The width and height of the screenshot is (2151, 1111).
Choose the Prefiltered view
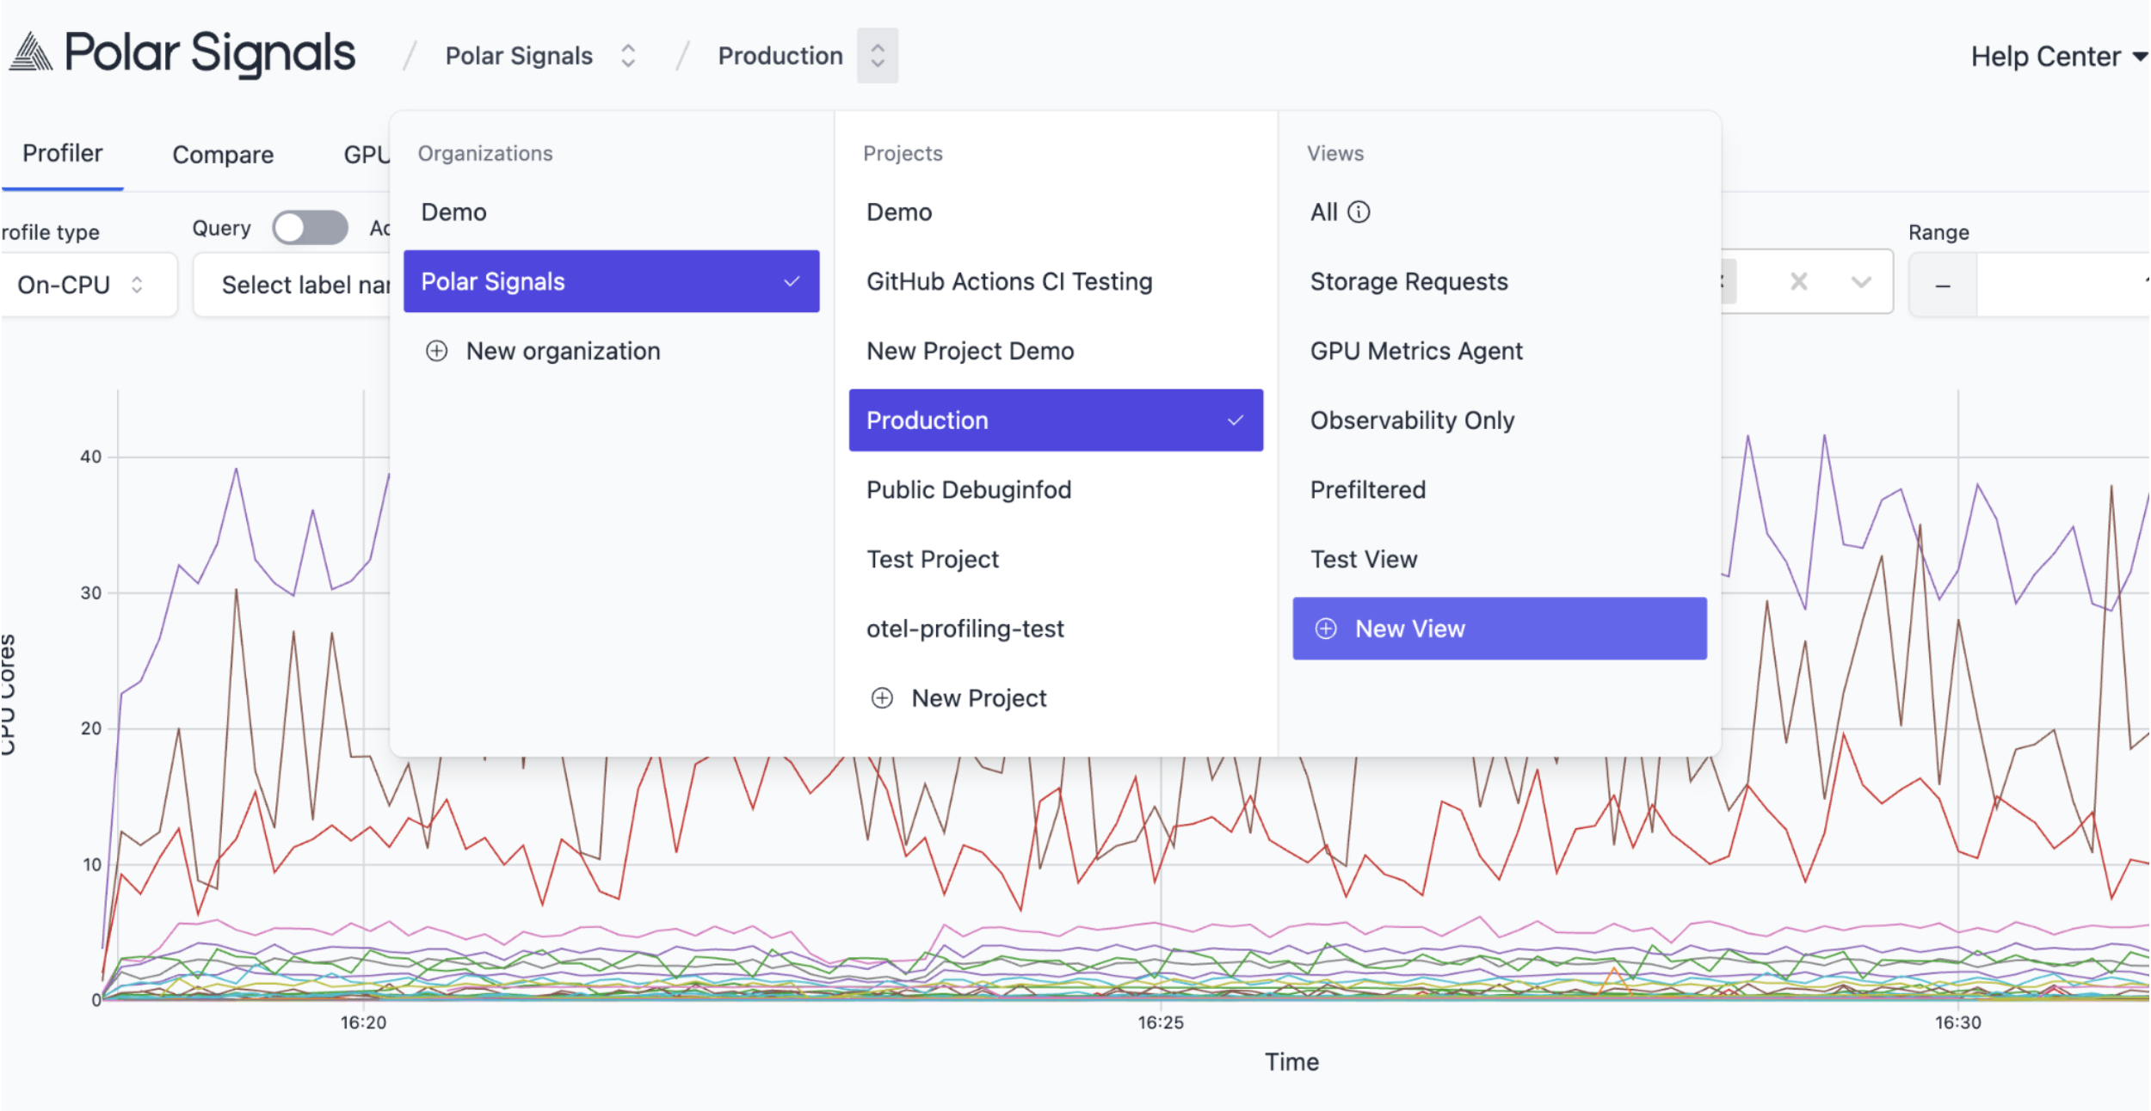click(1500, 490)
